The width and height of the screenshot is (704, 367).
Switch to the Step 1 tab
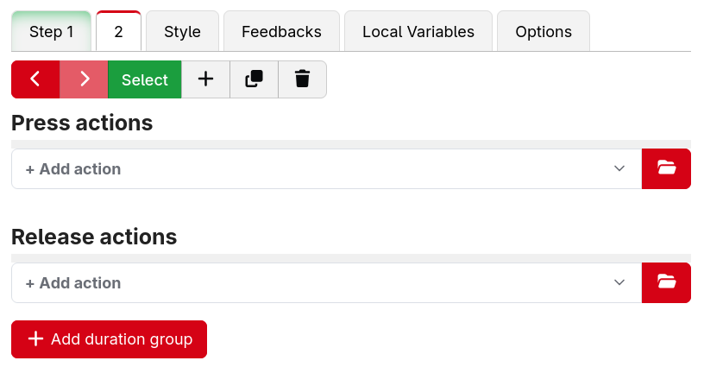51,31
